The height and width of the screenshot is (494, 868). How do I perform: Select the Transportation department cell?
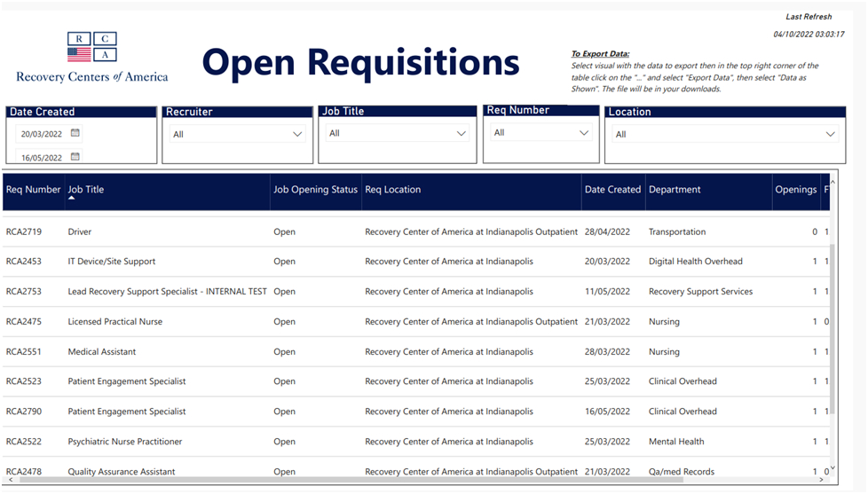[x=677, y=231]
